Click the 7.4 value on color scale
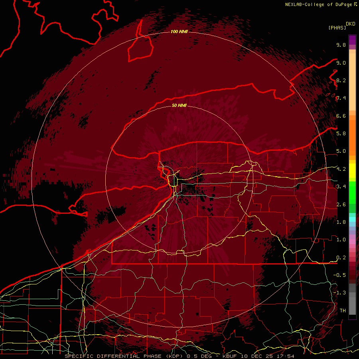Viewport: 359px width, 359px height. point(341,98)
